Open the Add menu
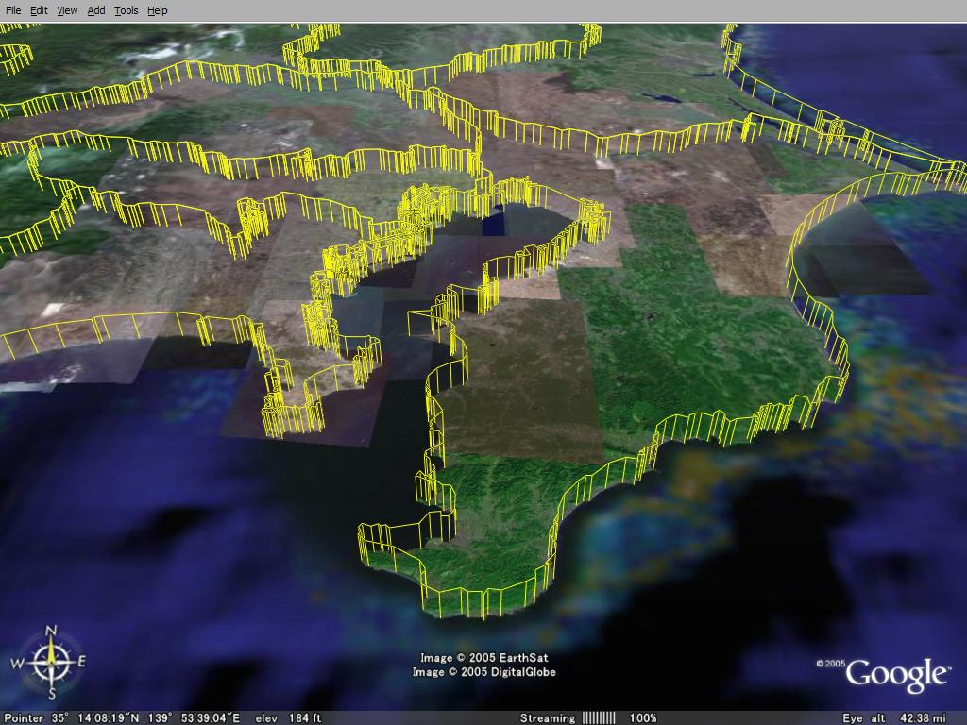This screenshot has height=725, width=967. coord(96,10)
